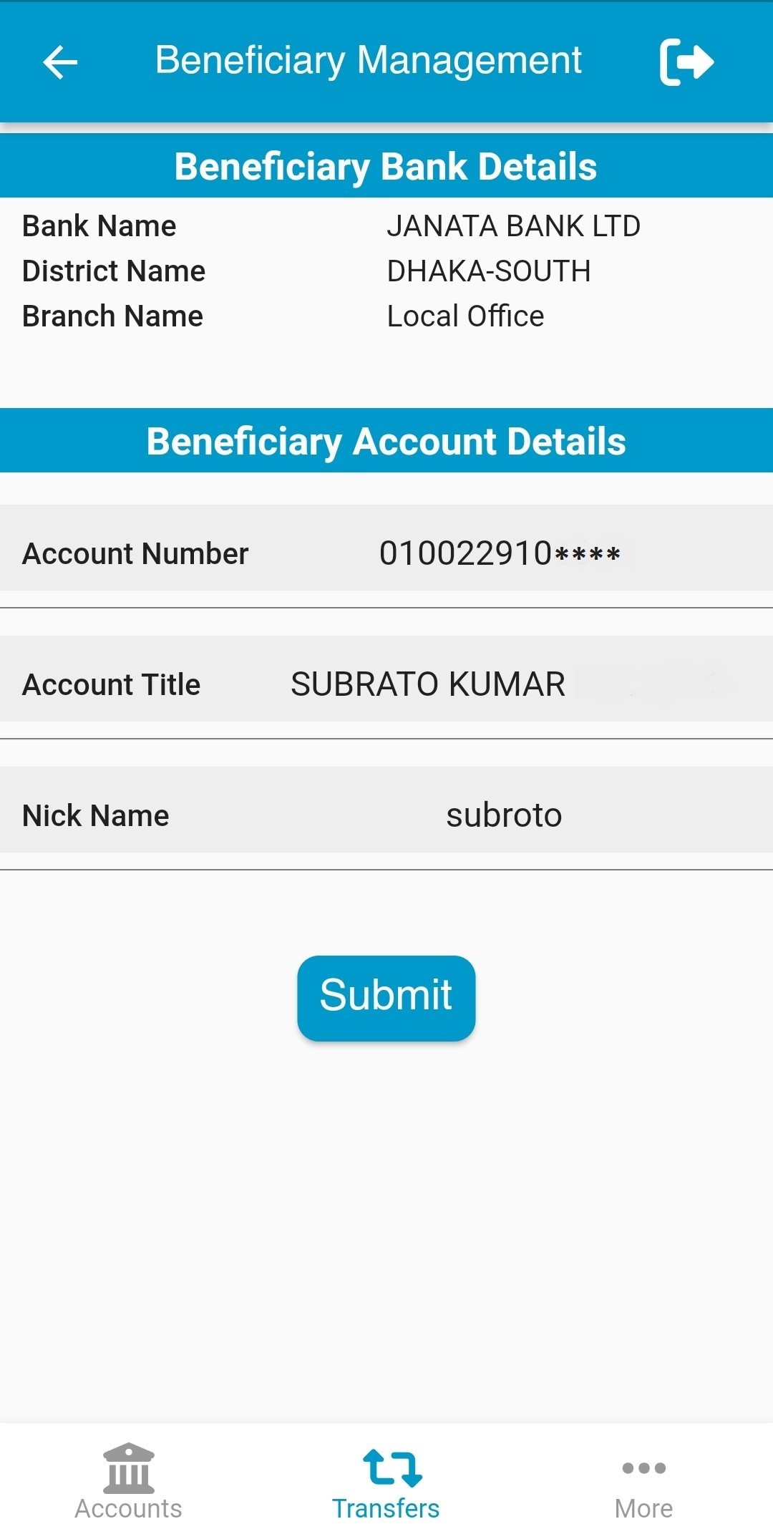The image size is (773, 1524).
Task: Tap the Beneficiary Account Details header
Action: (x=386, y=441)
